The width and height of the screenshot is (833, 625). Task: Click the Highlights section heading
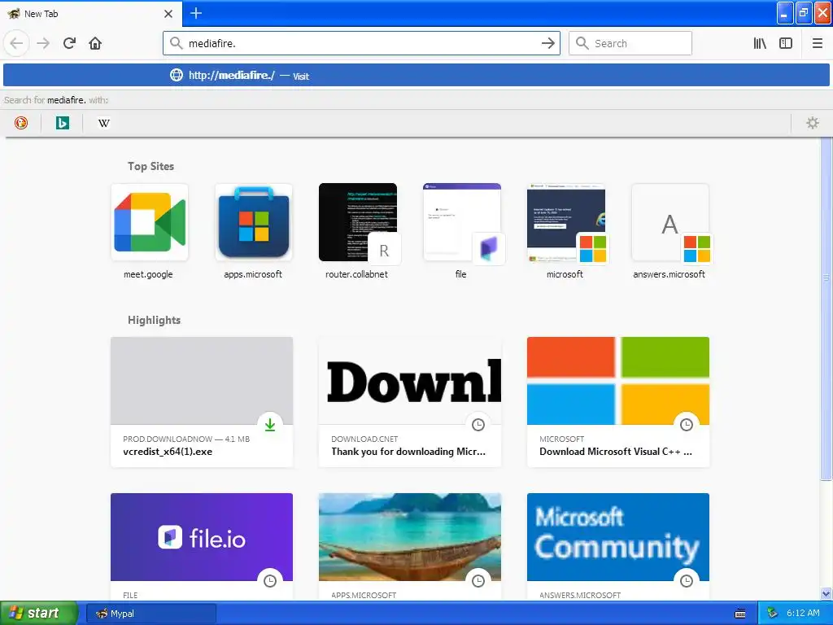pyautogui.click(x=154, y=320)
